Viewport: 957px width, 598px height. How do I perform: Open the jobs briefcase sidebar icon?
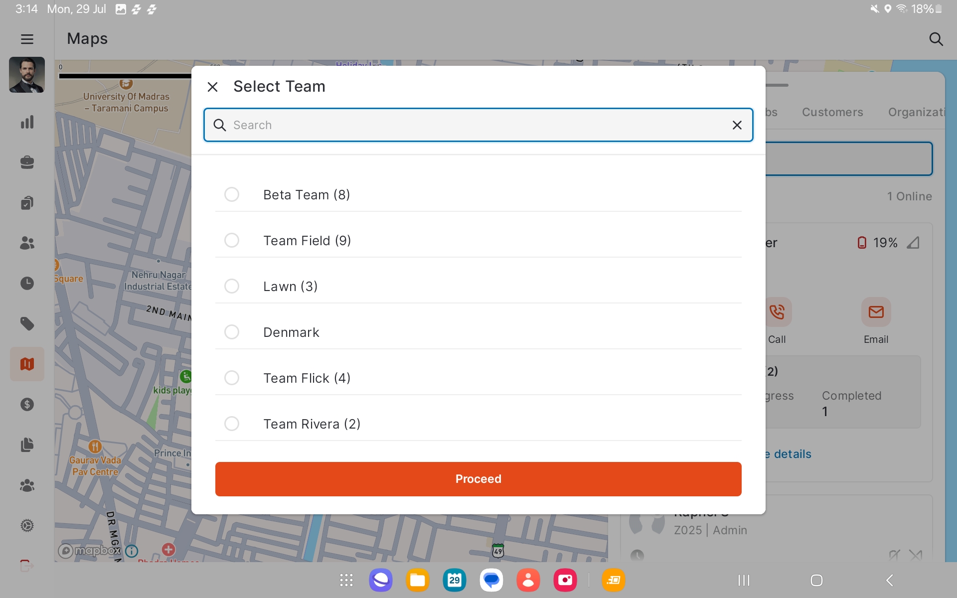(x=27, y=162)
